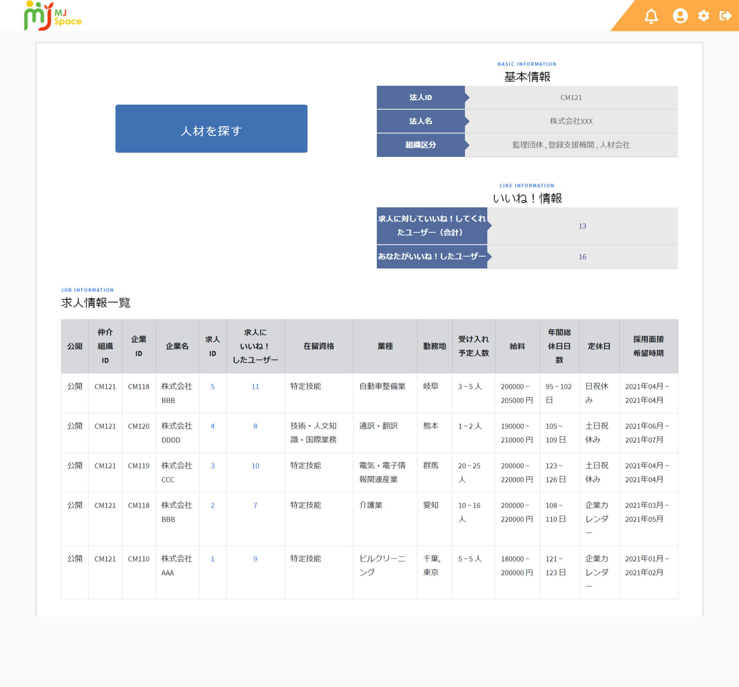Click the 求人情報一覧 section heading
The height and width of the screenshot is (687, 739).
point(95,303)
